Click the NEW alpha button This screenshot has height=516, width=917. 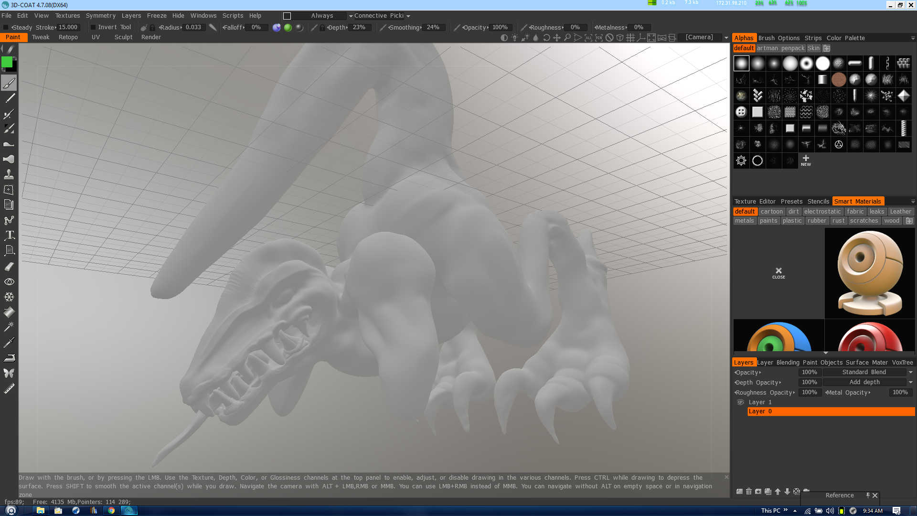[x=806, y=161]
